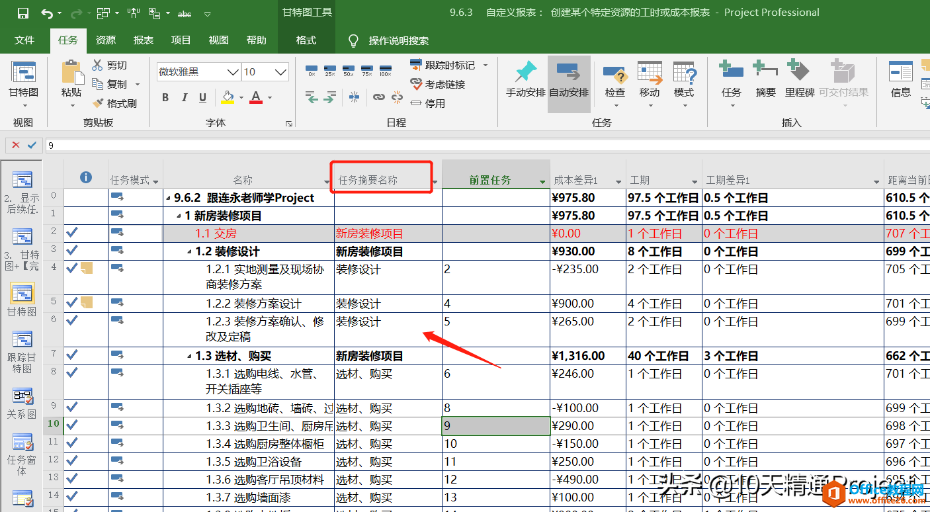The height and width of the screenshot is (512, 930).
Task: Click 跟踪时标记 button
Action: pyautogui.click(x=443, y=65)
